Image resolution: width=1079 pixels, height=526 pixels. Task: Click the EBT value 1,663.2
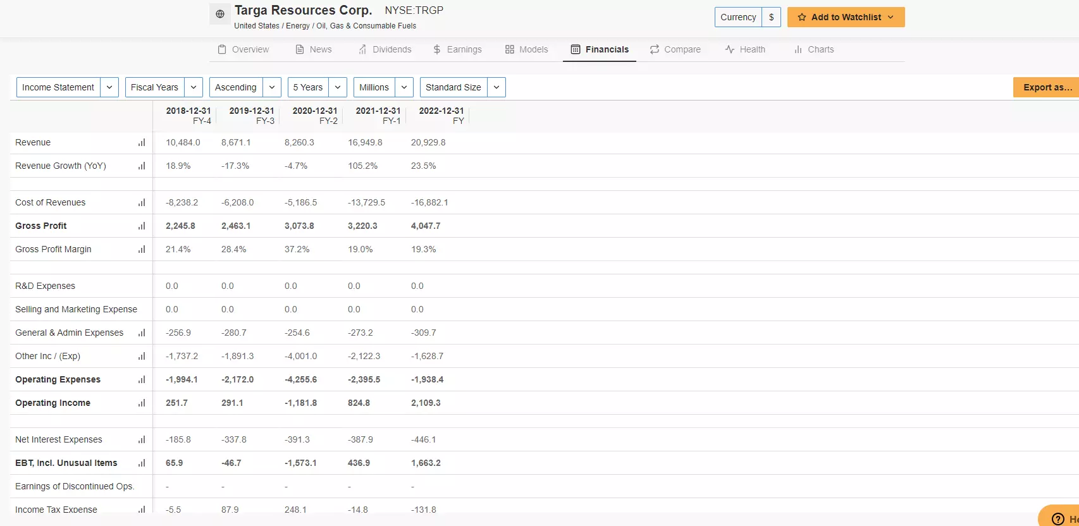pos(426,463)
